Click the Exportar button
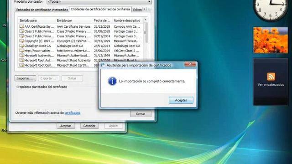 tap(48, 78)
